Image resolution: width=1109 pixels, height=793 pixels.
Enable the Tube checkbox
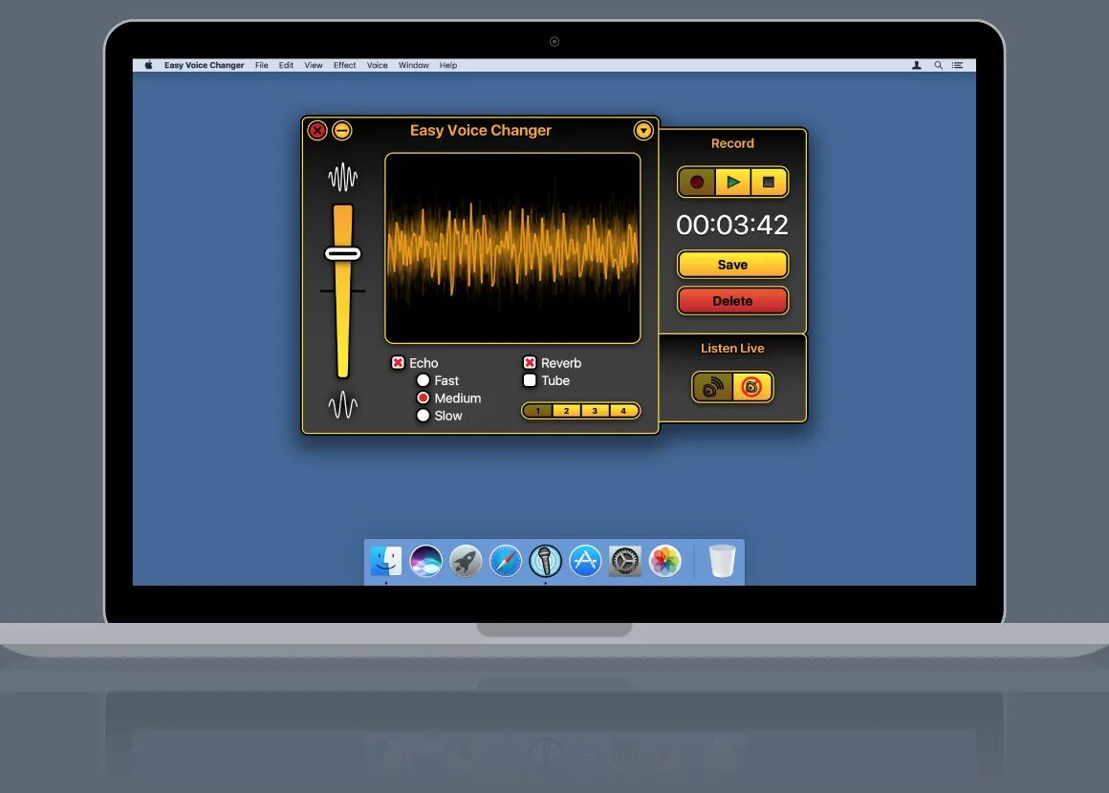click(530, 380)
